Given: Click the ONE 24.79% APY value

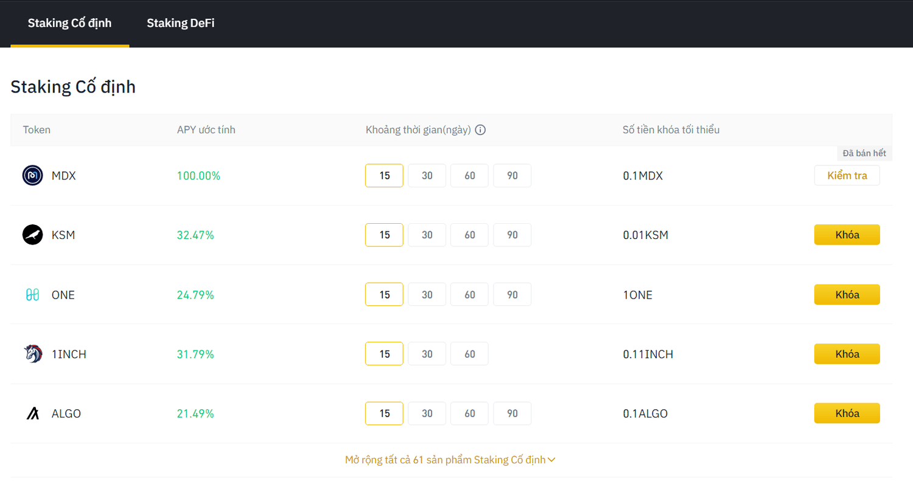Looking at the screenshot, I should tap(195, 294).
